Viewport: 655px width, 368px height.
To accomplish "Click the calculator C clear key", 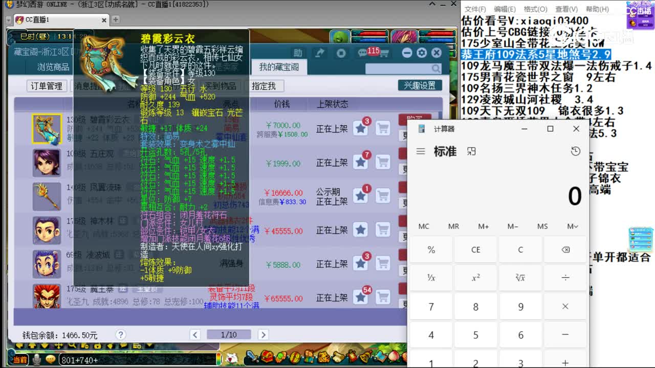I will 520,250.
